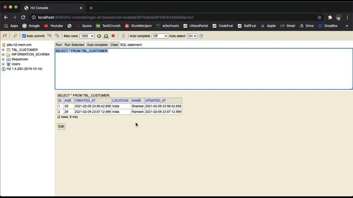353x198 pixels.
Task: Open the DropBox bookmark
Action: point(328,26)
